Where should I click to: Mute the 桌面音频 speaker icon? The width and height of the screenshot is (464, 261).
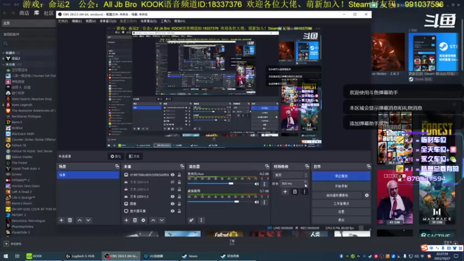(256, 202)
